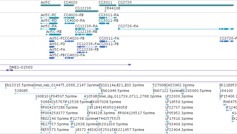237x134 pixels.
Task: Open the CG3011-PA protein label
Action: (x=109, y=38)
